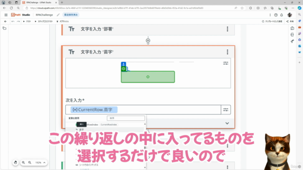303x170 pixels.
Task: Publish the project with パブリッシュ
Action: pos(62,21)
